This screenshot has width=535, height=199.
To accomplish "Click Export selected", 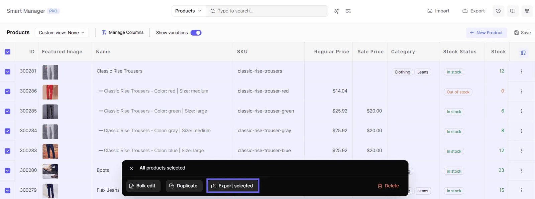I will point(233,186).
